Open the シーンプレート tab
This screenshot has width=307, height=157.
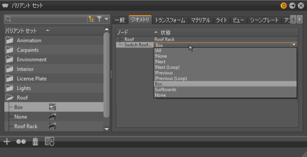point(264,20)
